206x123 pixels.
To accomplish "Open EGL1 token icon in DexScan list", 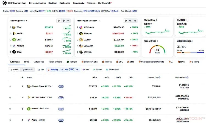I will 81,46.
